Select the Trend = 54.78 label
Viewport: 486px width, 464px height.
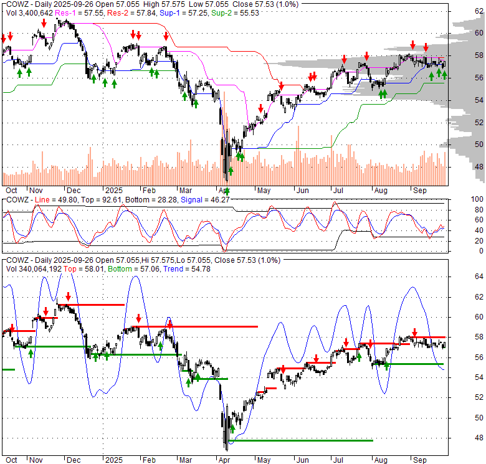[187, 269]
